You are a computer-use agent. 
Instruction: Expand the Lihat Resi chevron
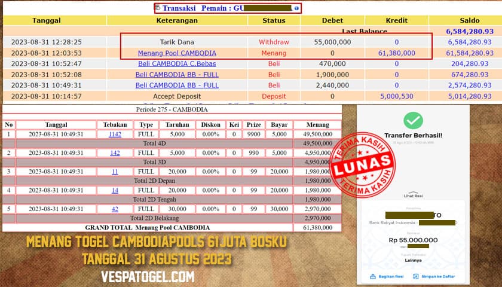click(x=412, y=193)
